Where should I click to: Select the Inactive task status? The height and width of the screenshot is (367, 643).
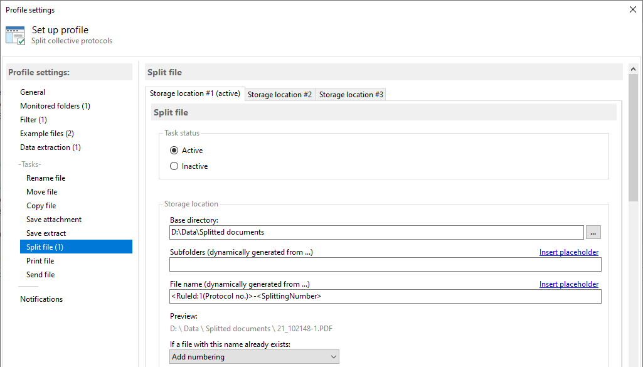pos(174,166)
